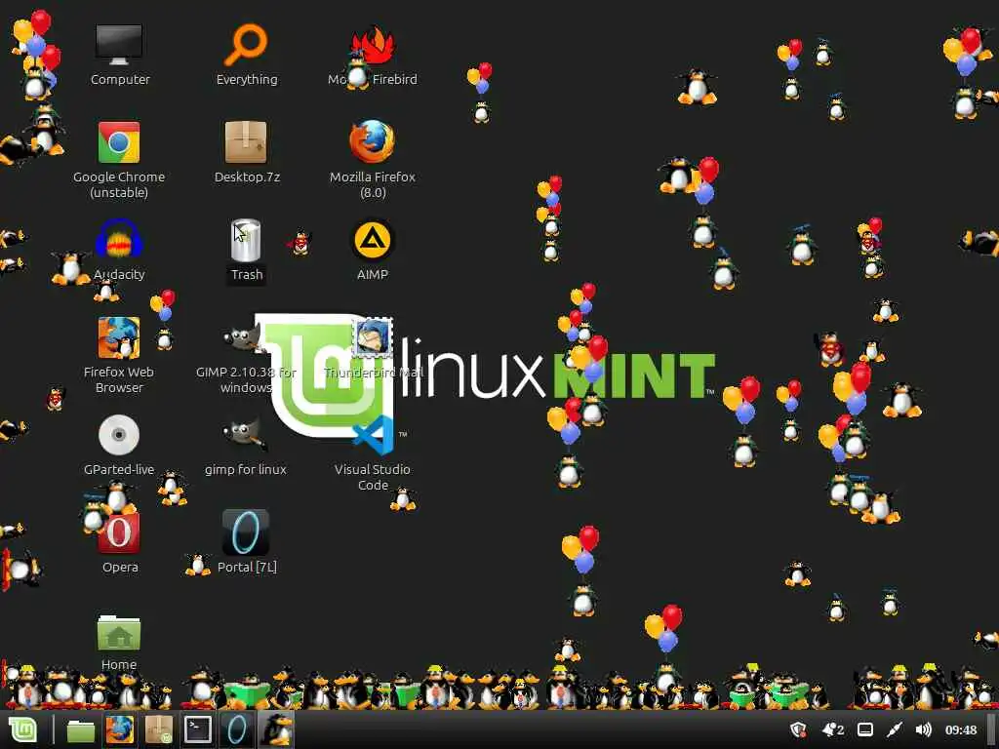Open the Trash can icon
999x749 pixels.
point(246,241)
